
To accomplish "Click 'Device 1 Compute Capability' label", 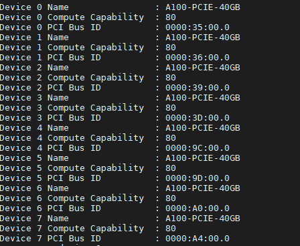I will tap(72, 48).
